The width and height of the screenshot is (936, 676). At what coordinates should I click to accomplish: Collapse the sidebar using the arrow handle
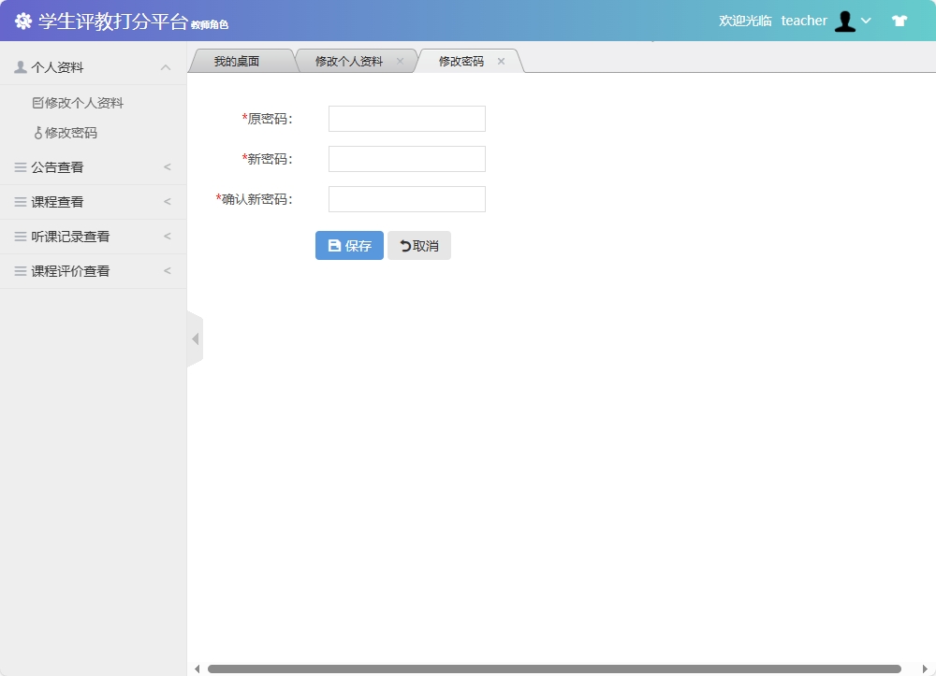[197, 338]
